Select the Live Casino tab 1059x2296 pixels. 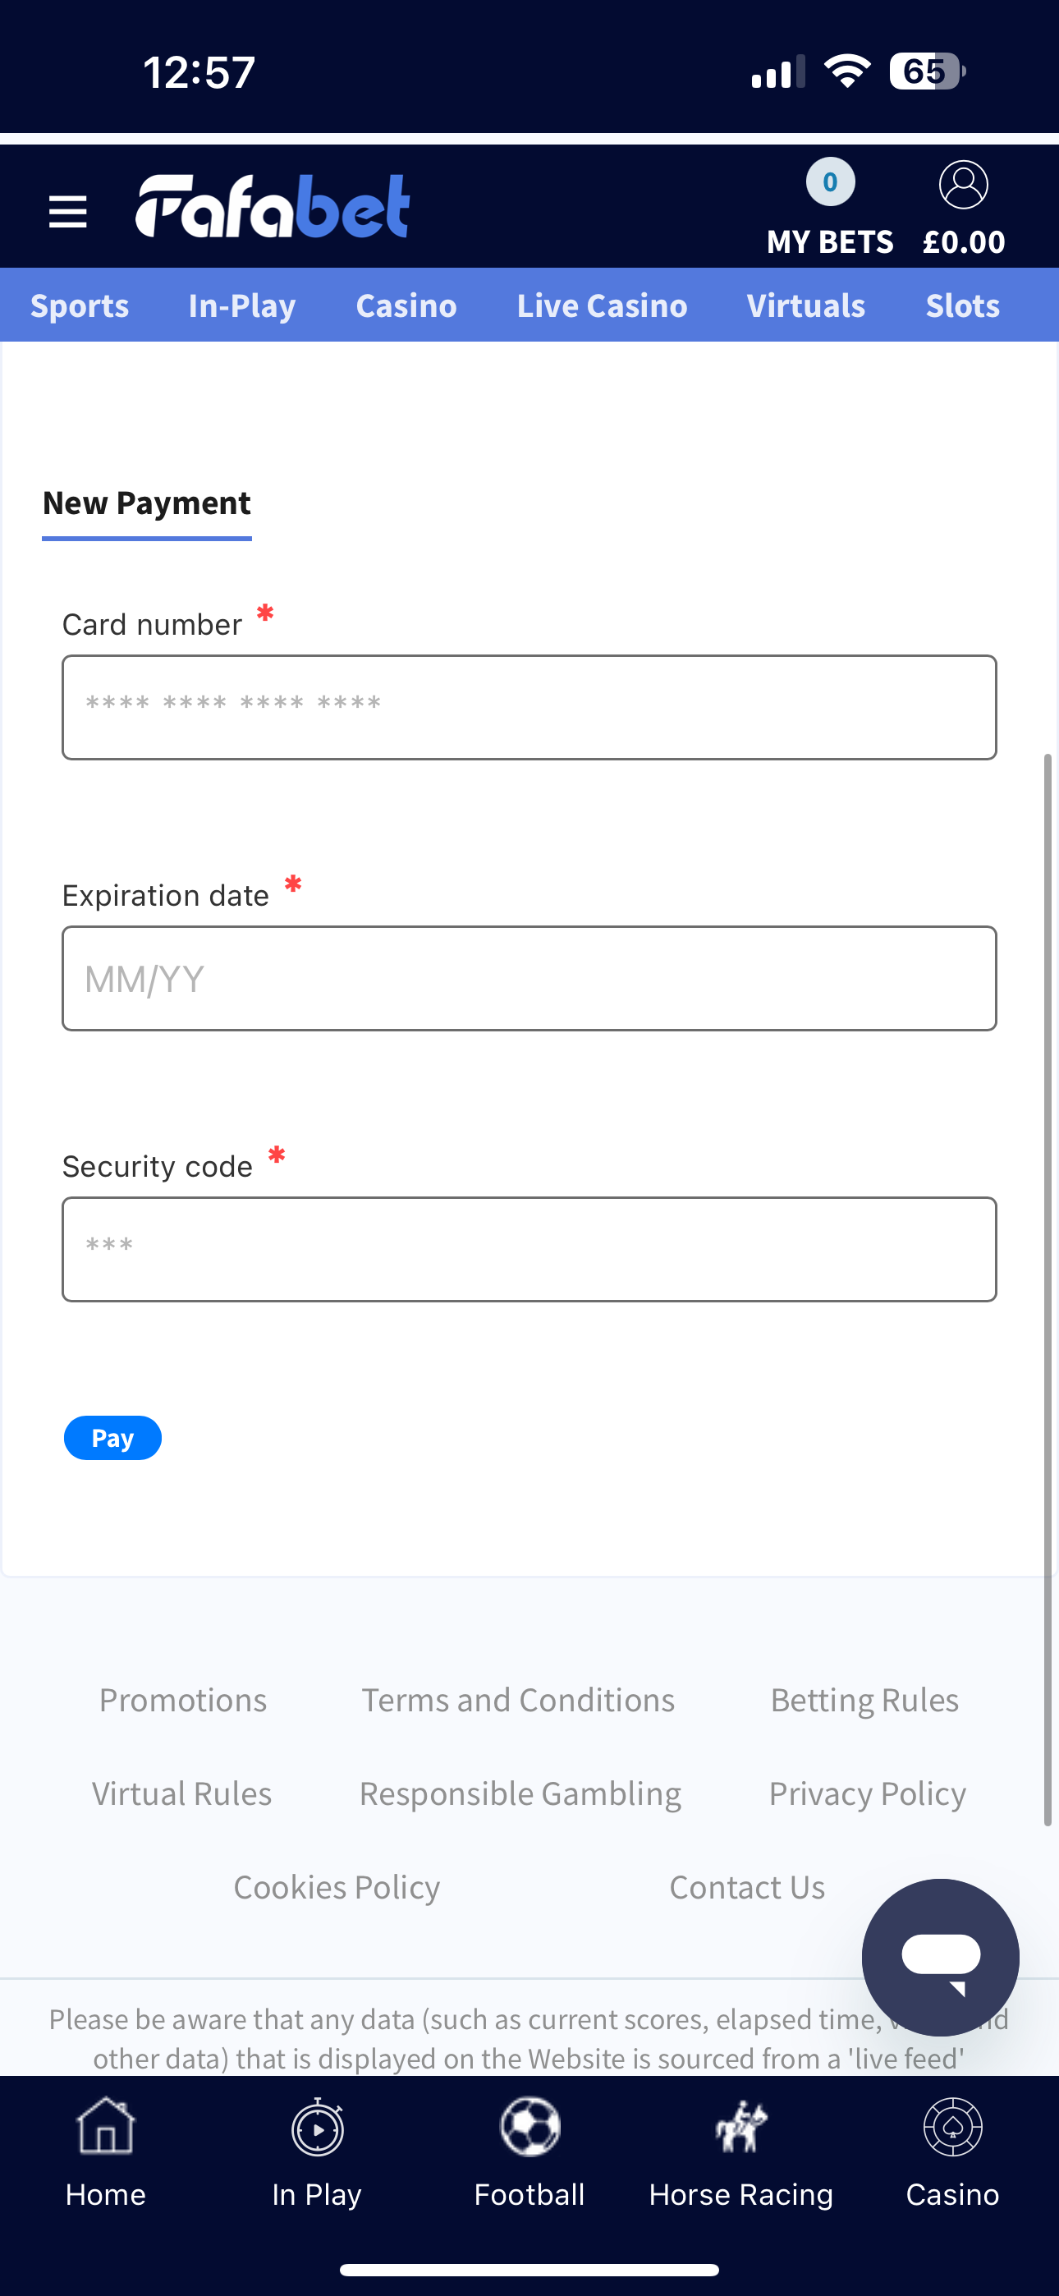[x=602, y=305]
